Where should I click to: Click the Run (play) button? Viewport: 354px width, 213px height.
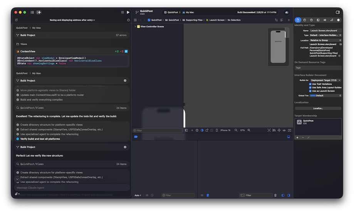[x=128, y=12]
